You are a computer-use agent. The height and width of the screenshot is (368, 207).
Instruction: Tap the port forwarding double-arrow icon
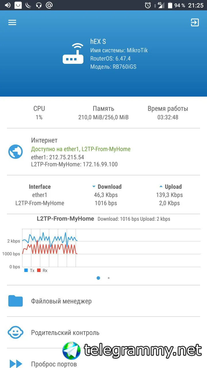[x=16, y=364]
